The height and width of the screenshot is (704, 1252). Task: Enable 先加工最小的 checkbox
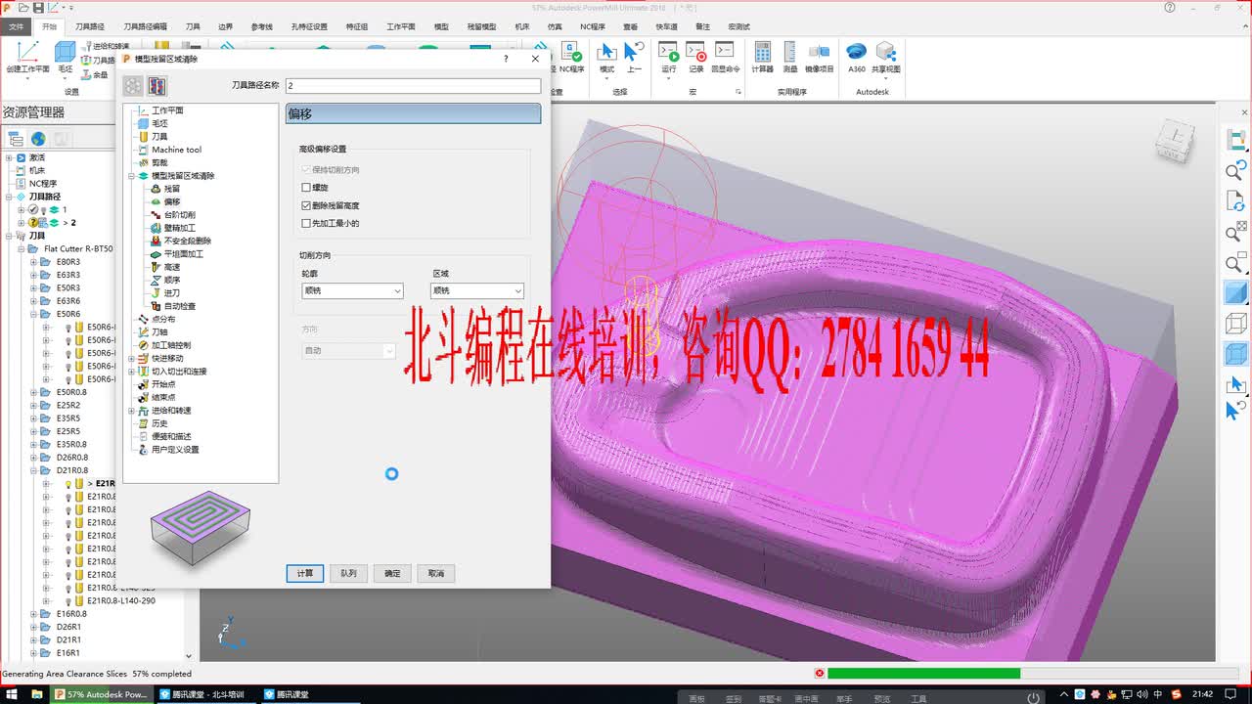[306, 223]
